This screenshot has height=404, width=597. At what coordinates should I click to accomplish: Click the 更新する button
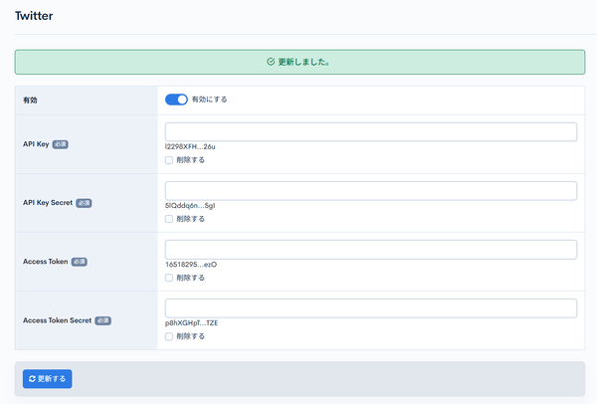[47, 379]
